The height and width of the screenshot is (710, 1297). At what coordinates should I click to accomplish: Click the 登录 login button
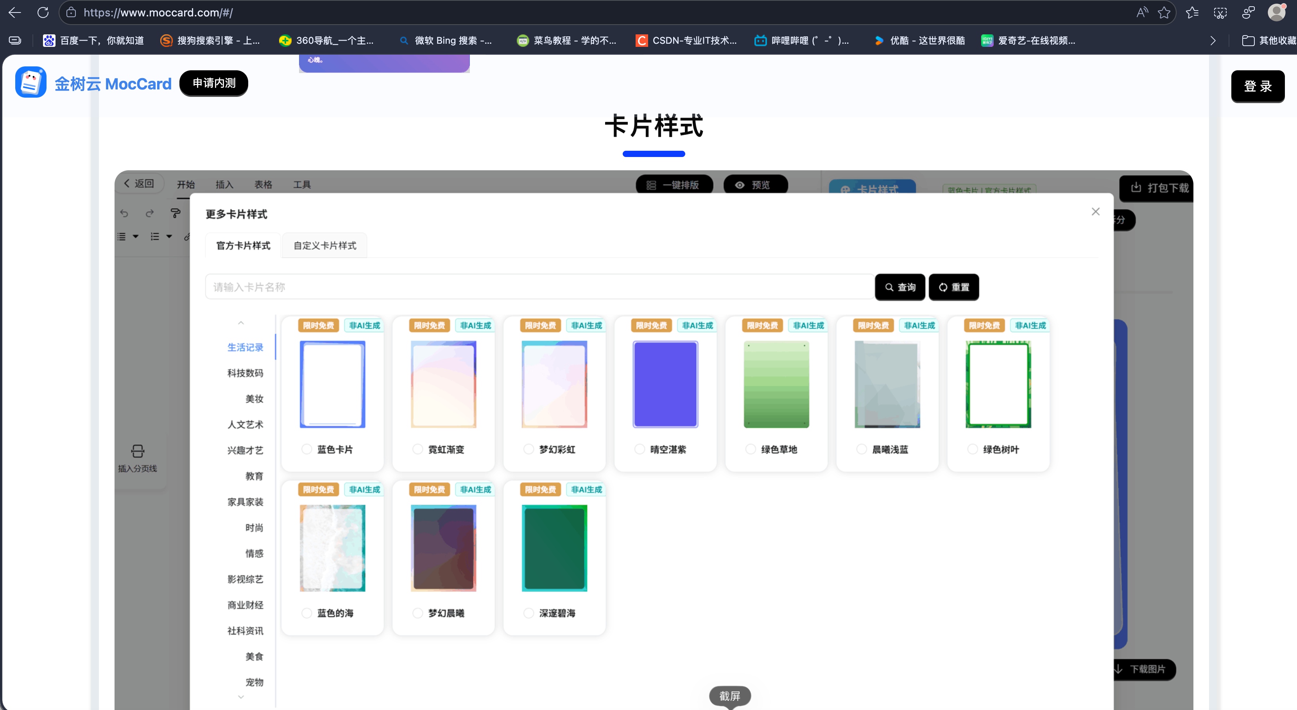pos(1258,87)
